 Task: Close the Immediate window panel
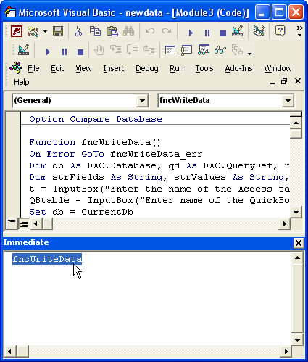pos(299,243)
